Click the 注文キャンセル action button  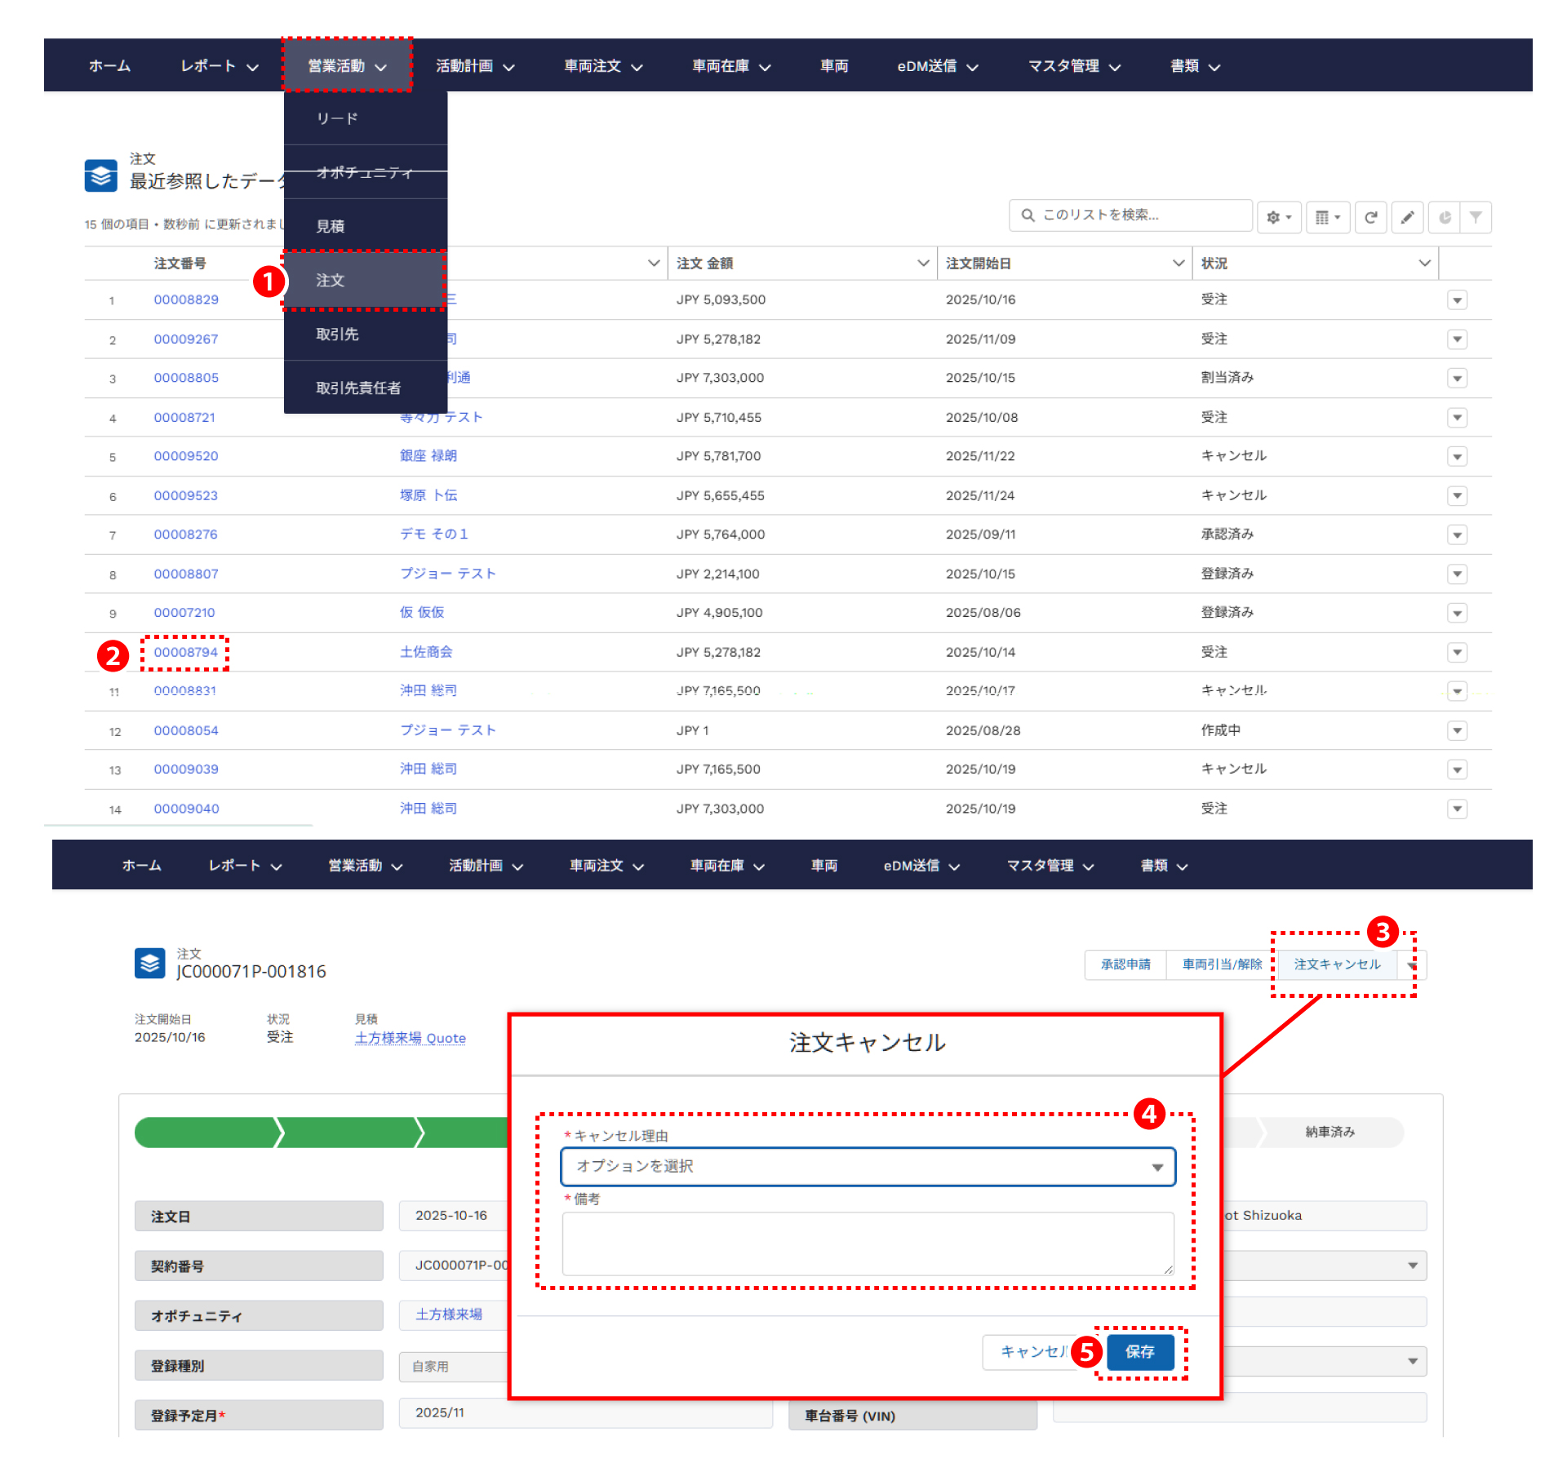click(1337, 964)
